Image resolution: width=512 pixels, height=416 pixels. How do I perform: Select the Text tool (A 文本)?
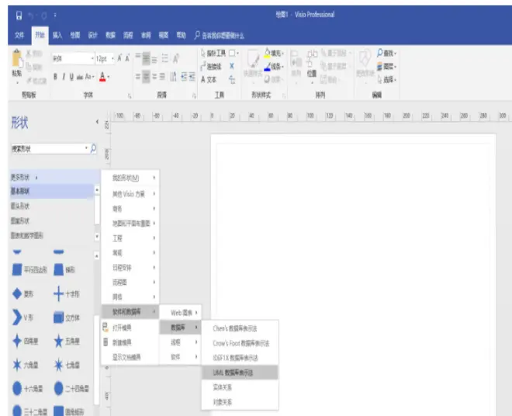coord(209,79)
